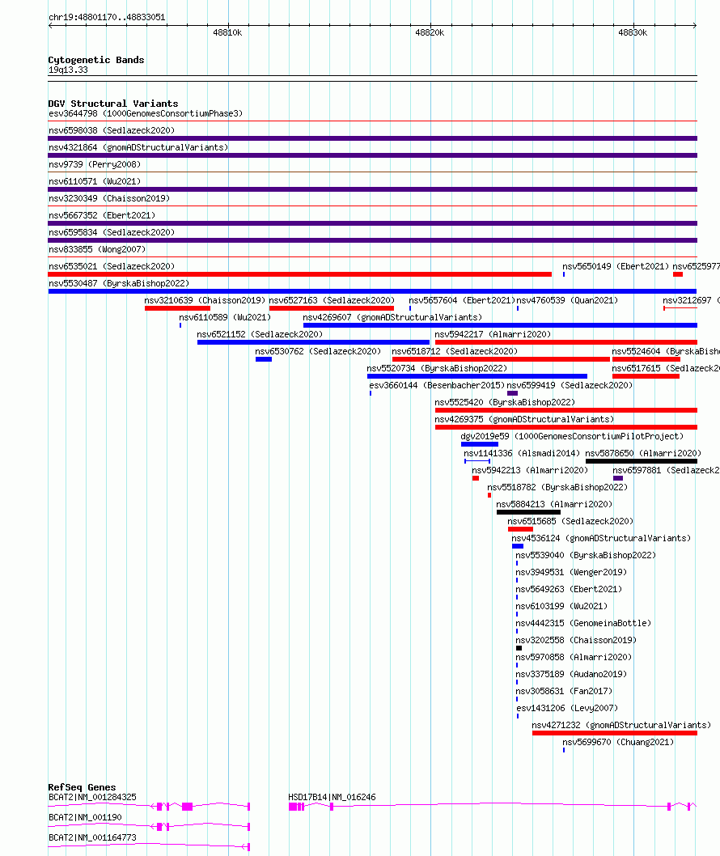Click red nsv4269375 gnomADStructuralVariants bar
The image size is (720, 856).
[566, 426]
